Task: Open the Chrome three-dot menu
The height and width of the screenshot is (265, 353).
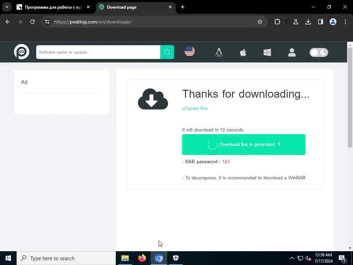Action: tap(345, 22)
